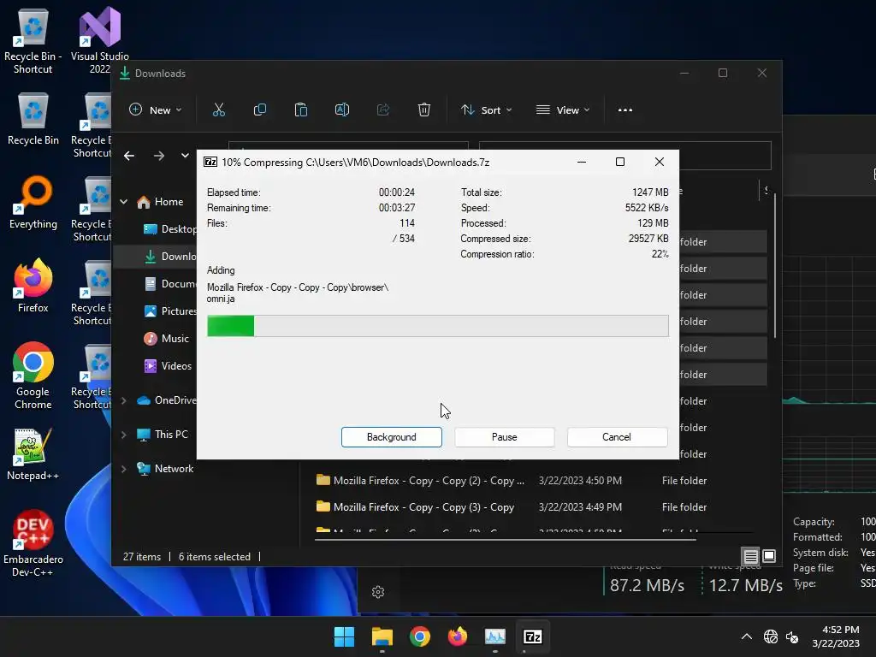
Task: Click the 7-Zip taskbar icon
Action: click(532, 636)
